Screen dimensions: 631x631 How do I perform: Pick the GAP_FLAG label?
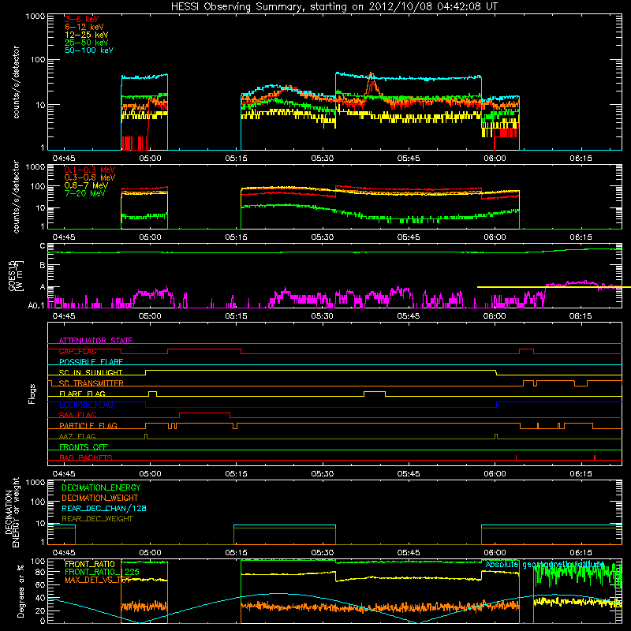point(77,351)
